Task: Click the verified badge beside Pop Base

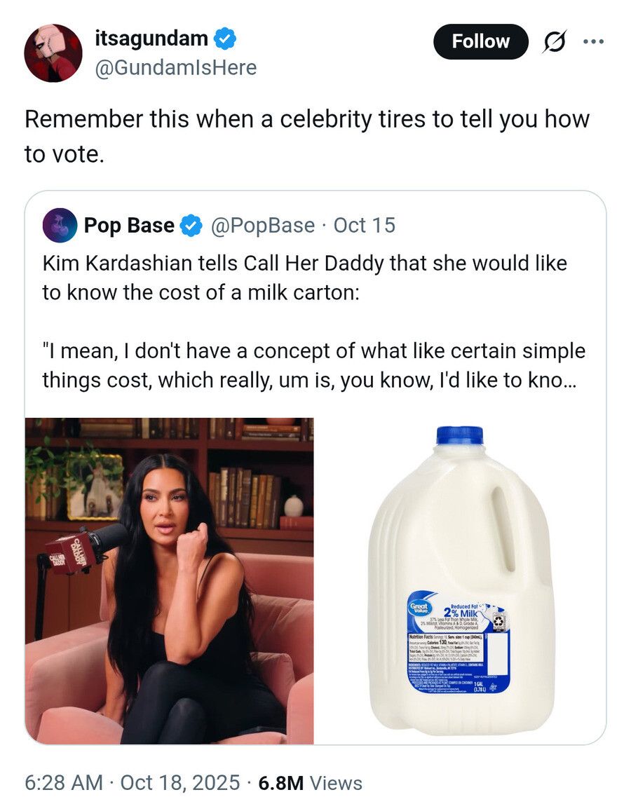Action: pyautogui.click(x=189, y=226)
